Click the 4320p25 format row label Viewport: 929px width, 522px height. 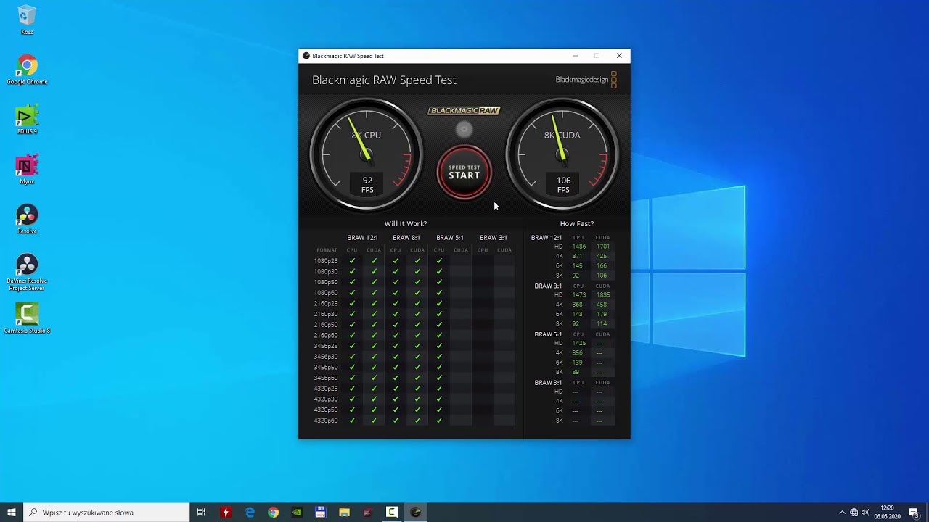click(326, 389)
